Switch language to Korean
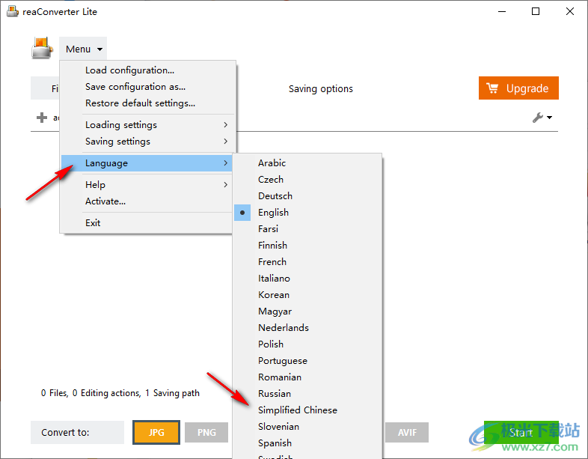Viewport: 588px width, 459px height. (x=307, y=295)
